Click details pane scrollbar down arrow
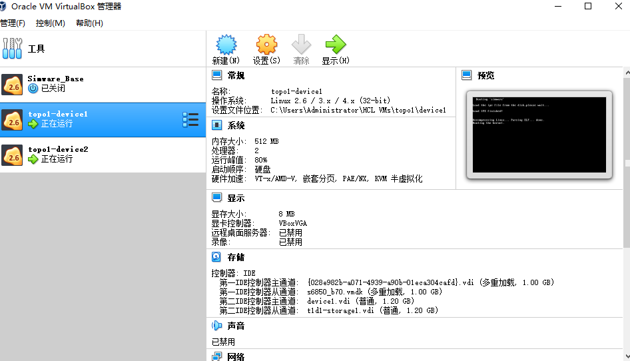 point(627,356)
